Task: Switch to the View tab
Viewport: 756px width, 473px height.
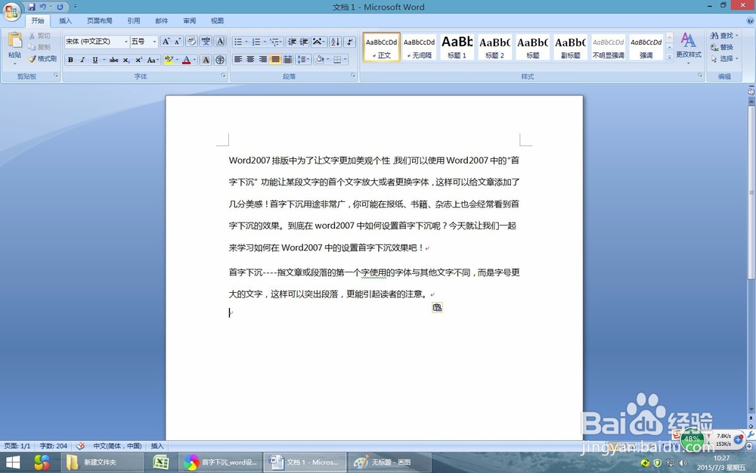Action: [x=217, y=20]
